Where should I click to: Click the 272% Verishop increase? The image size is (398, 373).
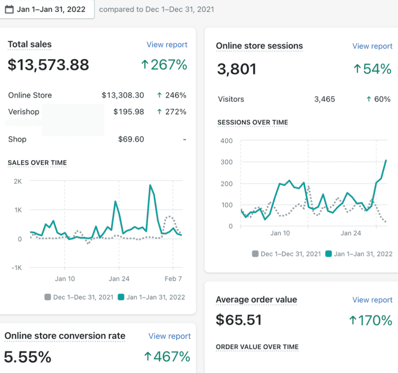171,112
